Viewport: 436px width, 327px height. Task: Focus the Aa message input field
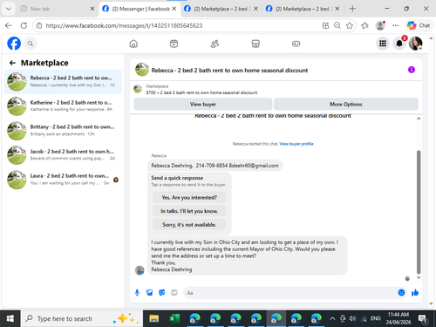(290, 293)
